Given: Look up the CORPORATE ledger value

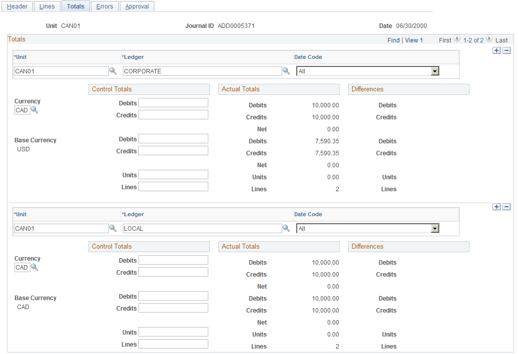Looking at the screenshot, I should 286,71.
